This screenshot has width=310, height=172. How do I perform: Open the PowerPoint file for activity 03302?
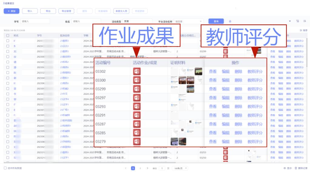(x=137, y=71)
